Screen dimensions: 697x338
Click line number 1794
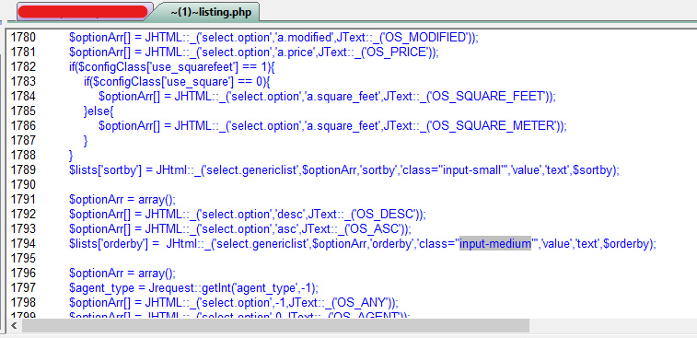pos(23,243)
